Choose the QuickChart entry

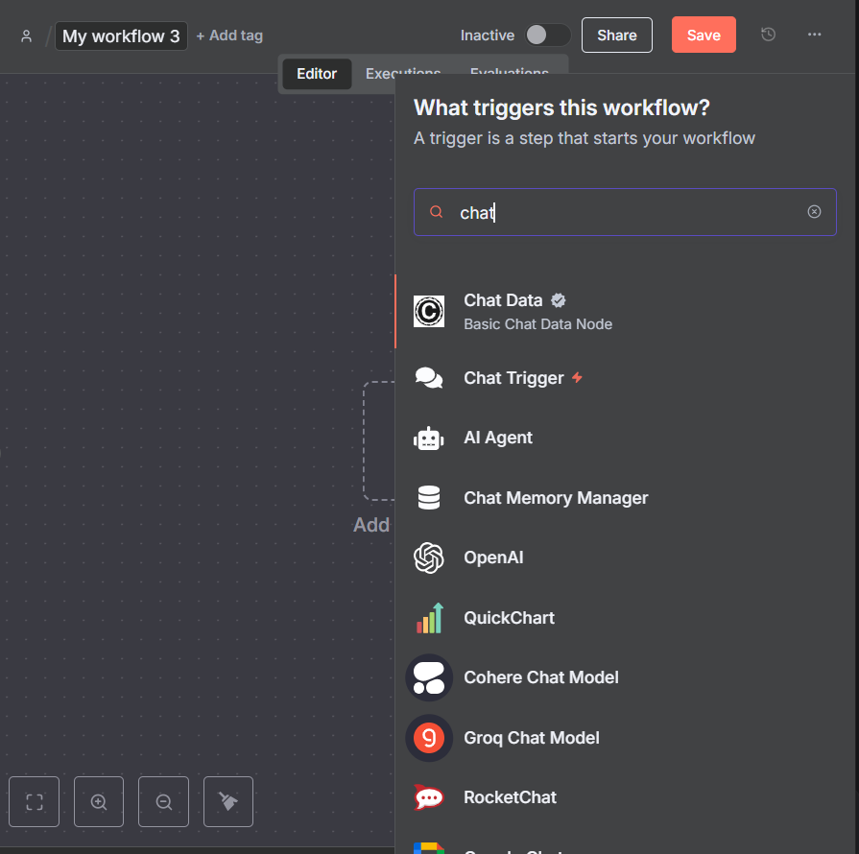coord(627,618)
